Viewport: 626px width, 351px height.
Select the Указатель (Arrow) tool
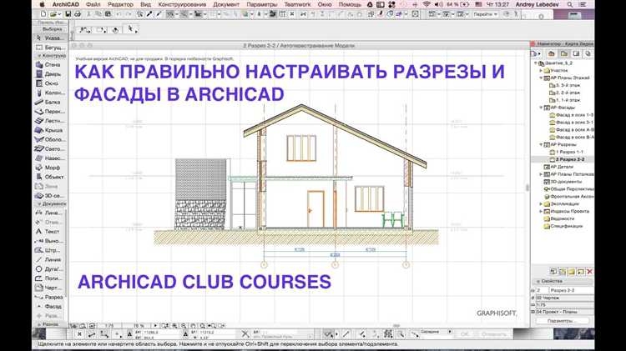pyautogui.click(x=48, y=38)
